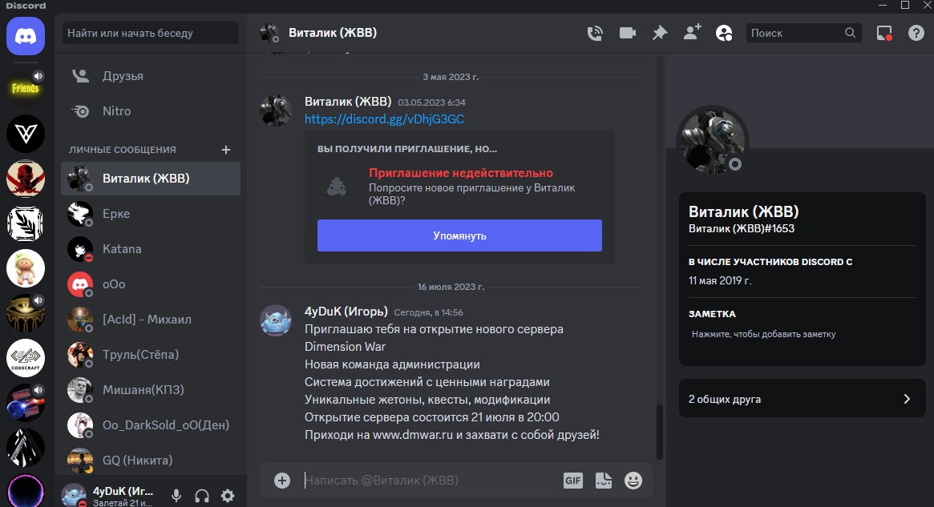This screenshot has width=934, height=507.
Task: Click the note field to add заметку
Action: [x=802, y=335]
